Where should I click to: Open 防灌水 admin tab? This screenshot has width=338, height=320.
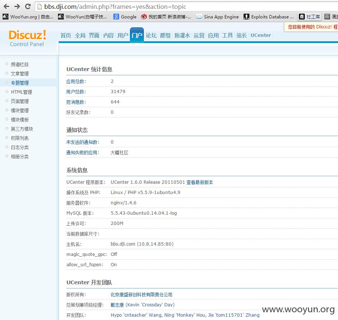[182, 35]
